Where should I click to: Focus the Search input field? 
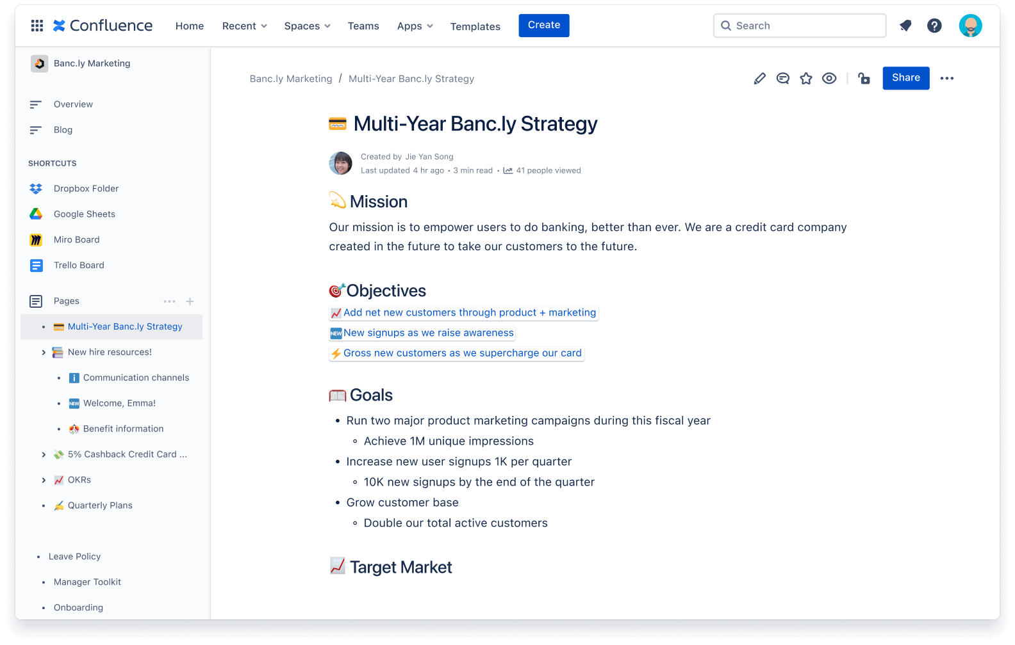[x=800, y=26]
